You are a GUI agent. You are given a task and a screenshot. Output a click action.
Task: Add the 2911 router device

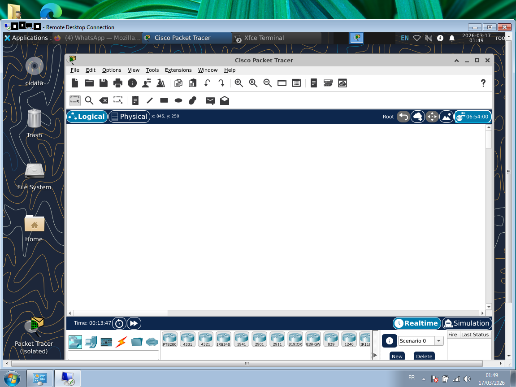click(277, 339)
